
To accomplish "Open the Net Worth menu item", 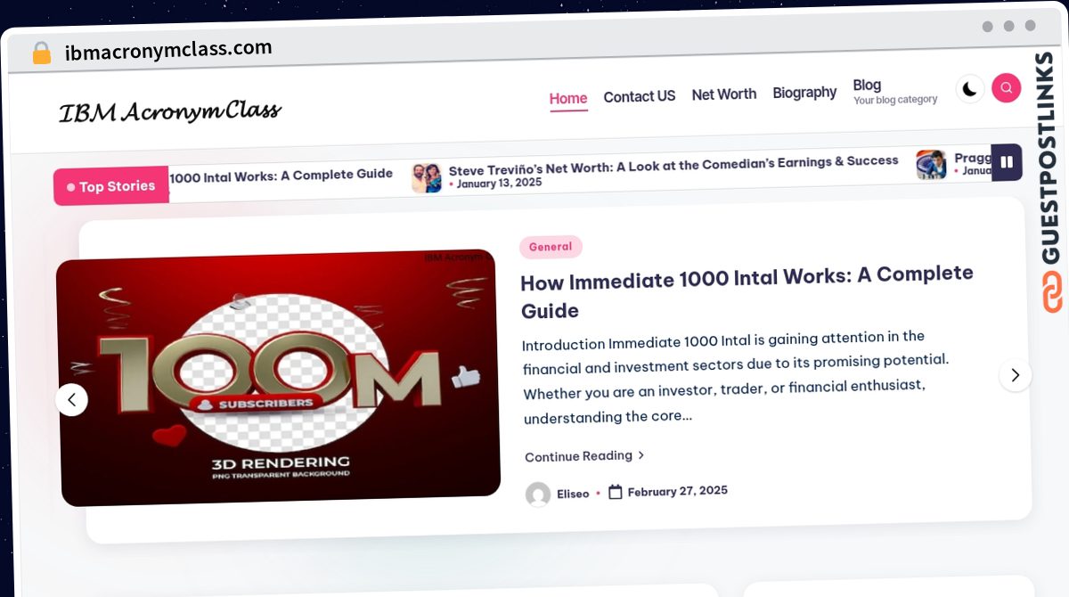I will tap(724, 94).
